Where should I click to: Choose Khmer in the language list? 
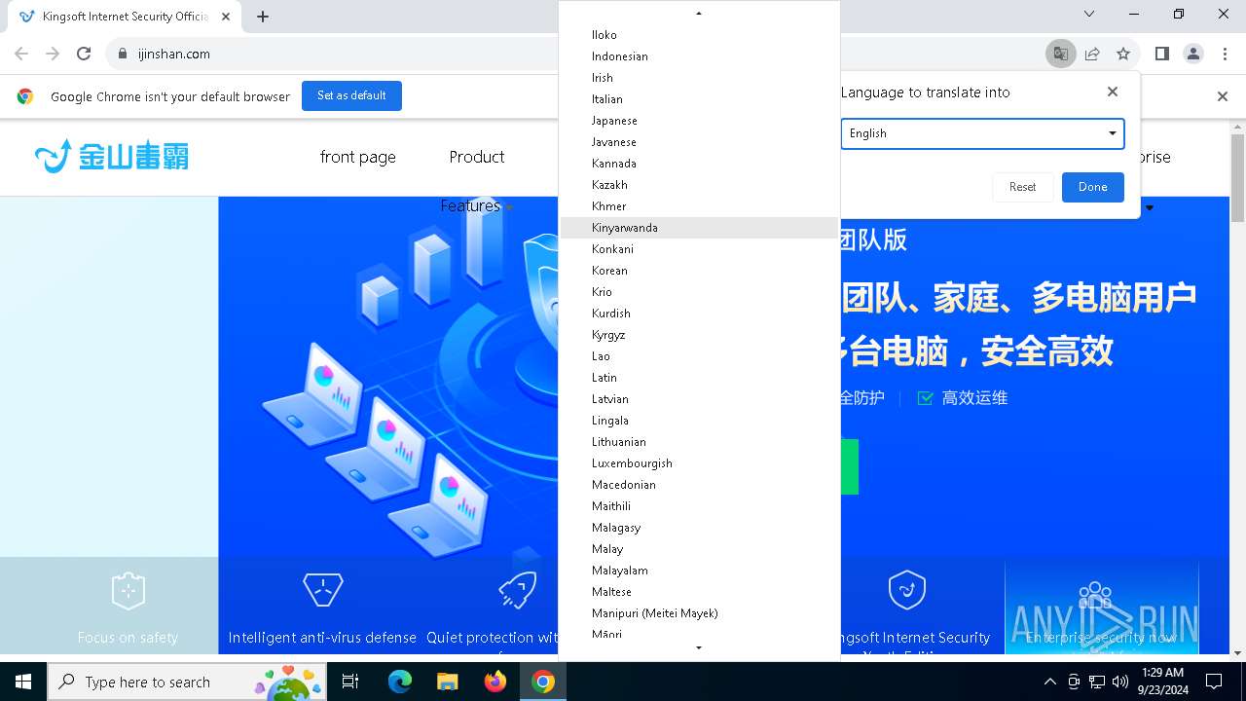tap(699, 206)
